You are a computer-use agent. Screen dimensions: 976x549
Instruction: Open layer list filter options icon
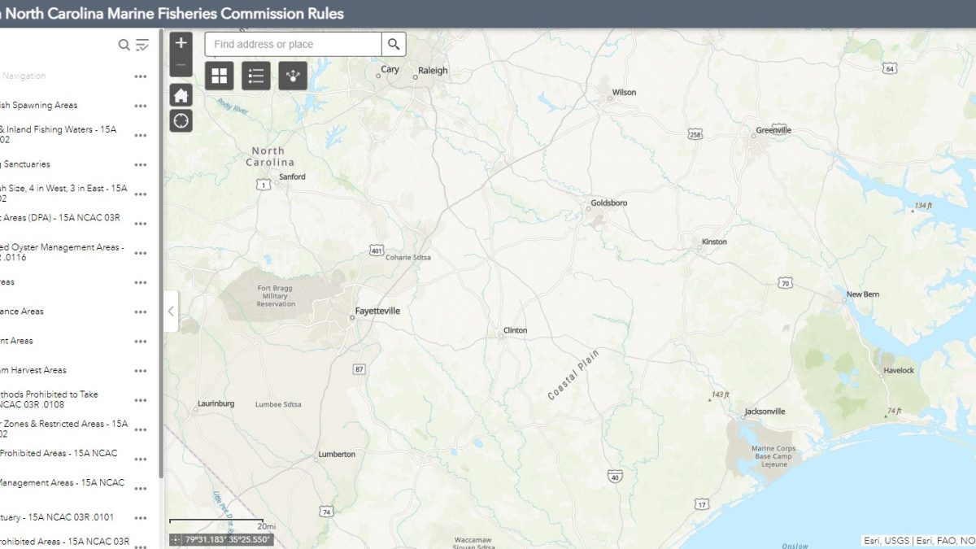142,45
